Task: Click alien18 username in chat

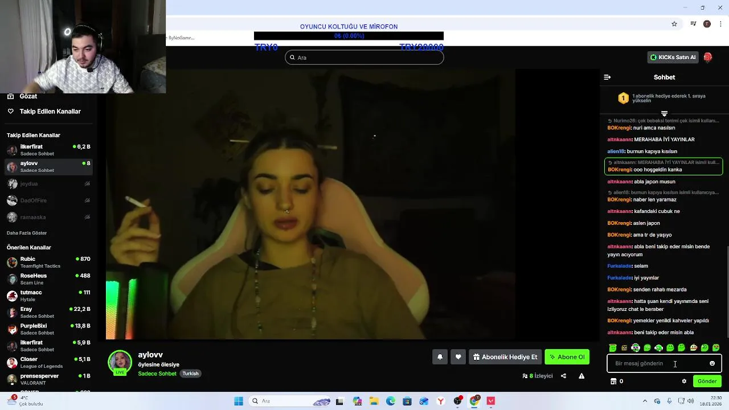Action: tap(616, 151)
